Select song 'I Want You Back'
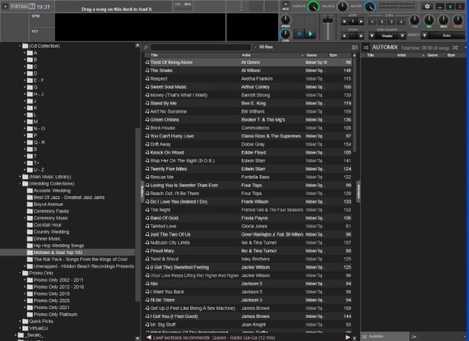This screenshot has width=469, height=341. coord(248,292)
